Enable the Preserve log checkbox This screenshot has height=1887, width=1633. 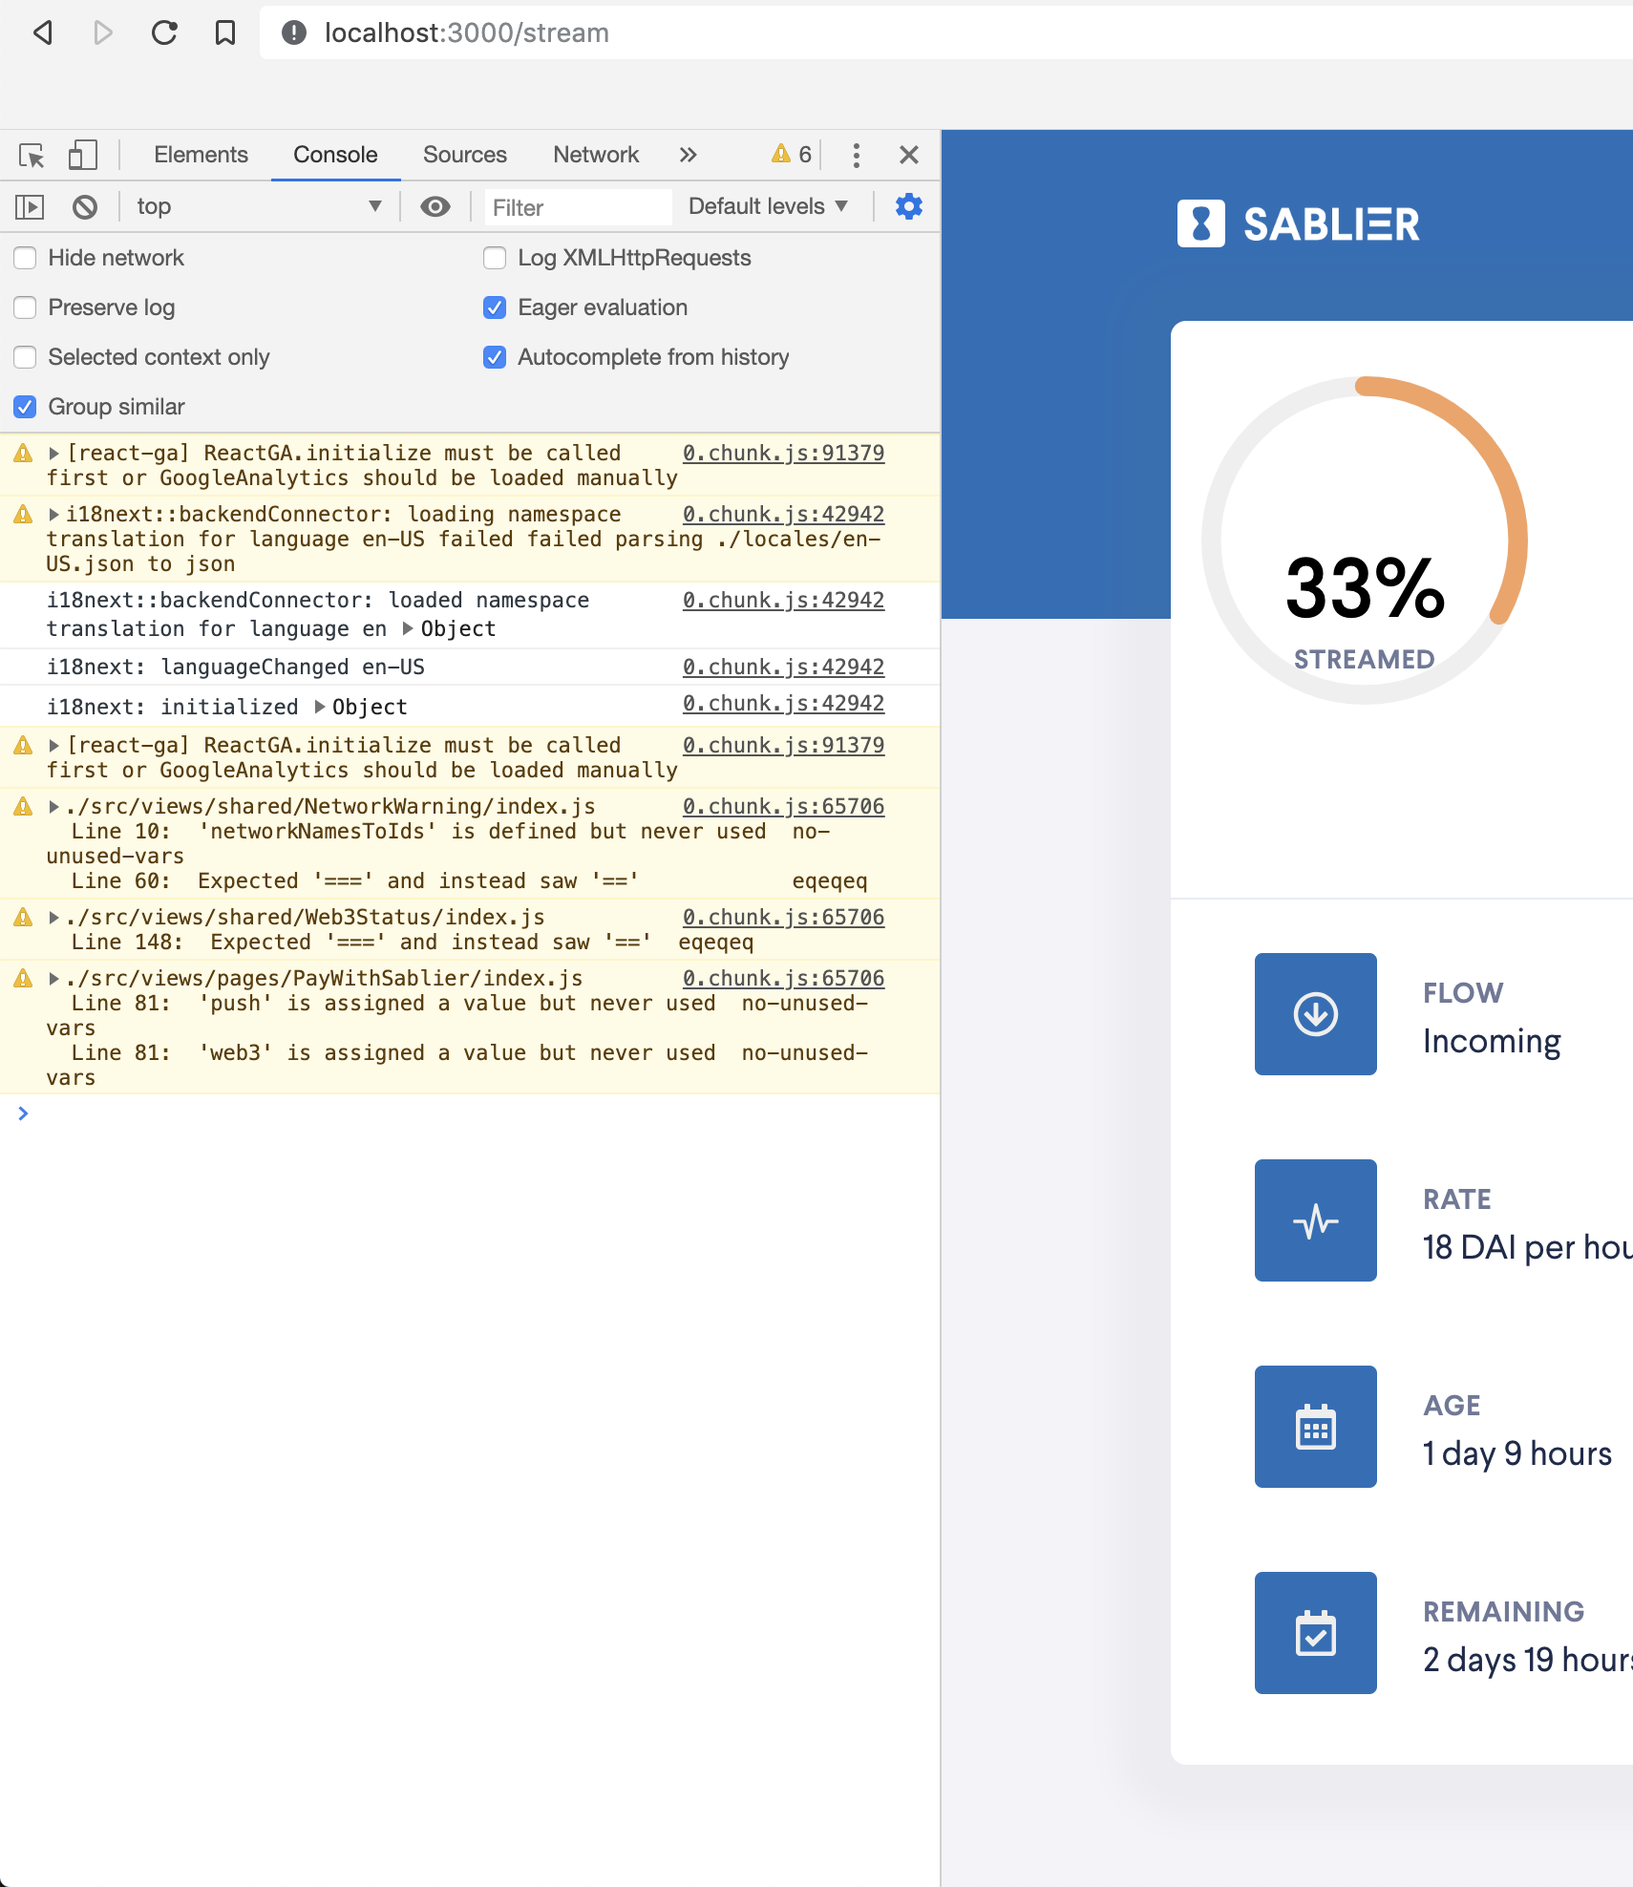[x=25, y=307]
